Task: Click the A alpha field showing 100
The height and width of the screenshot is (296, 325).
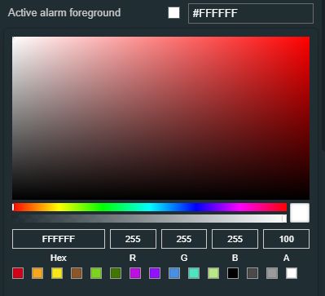Action: point(286,239)
